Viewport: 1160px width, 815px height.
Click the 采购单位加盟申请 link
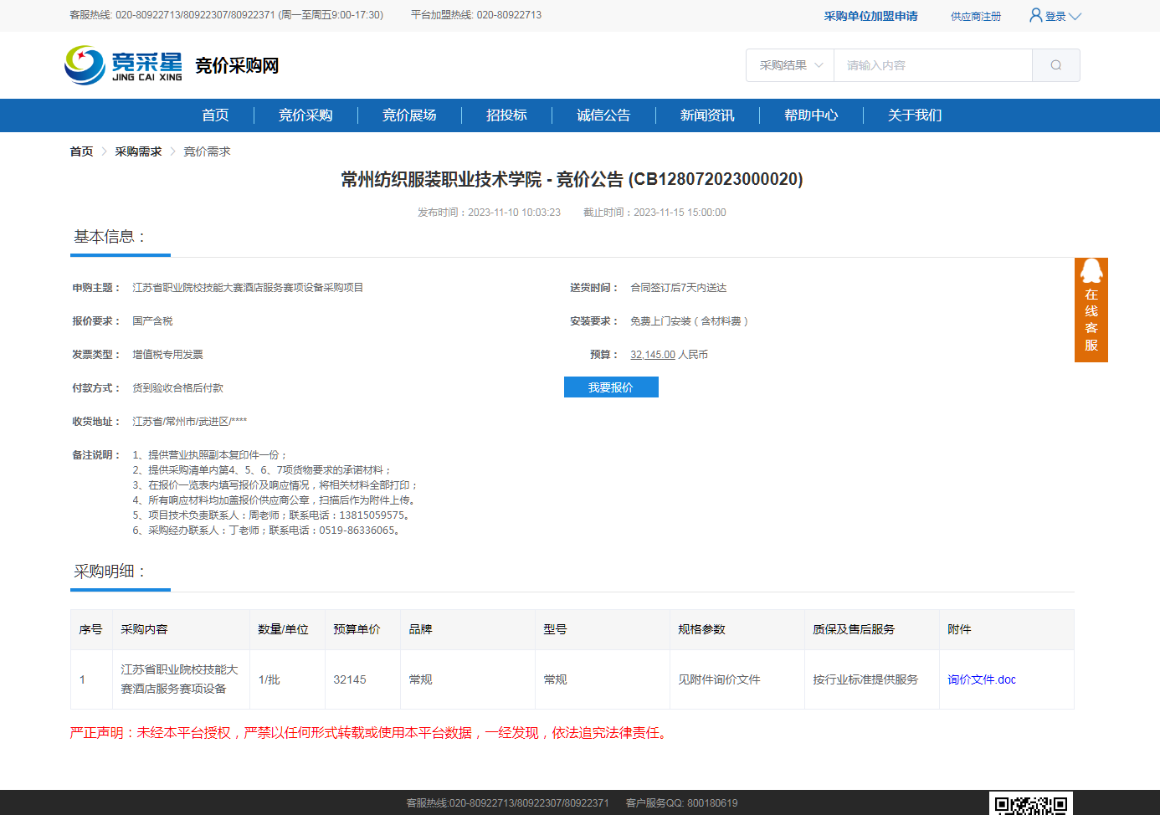pos(870,16)
